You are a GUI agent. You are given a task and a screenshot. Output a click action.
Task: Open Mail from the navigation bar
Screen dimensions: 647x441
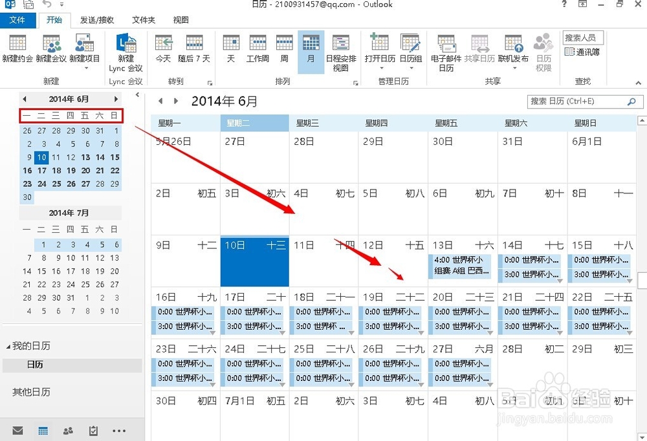point(17,430)
